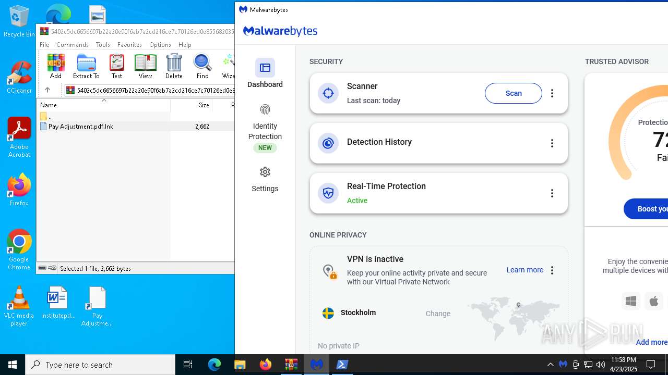Open the Windows Start menu
Viewport: 668px width, 375px height.
click(x=13, y=365)
